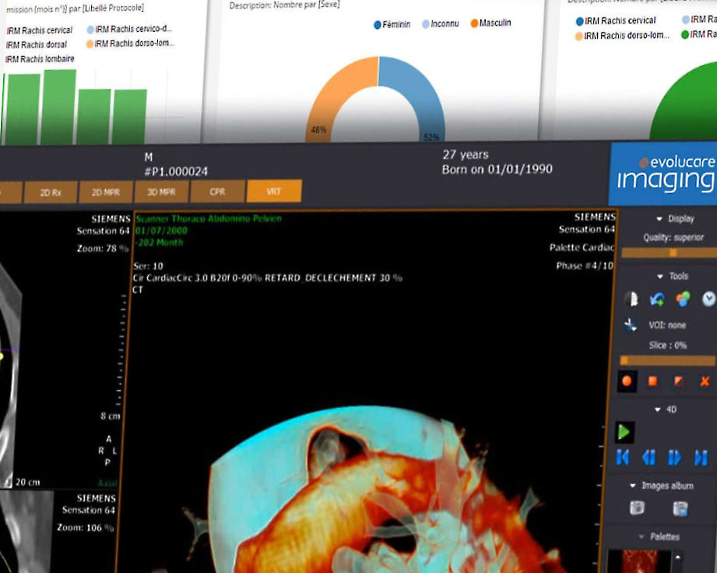Step forward one 4D phase
The width and height of the screenshot is (717, 573).
click(675, 458)
